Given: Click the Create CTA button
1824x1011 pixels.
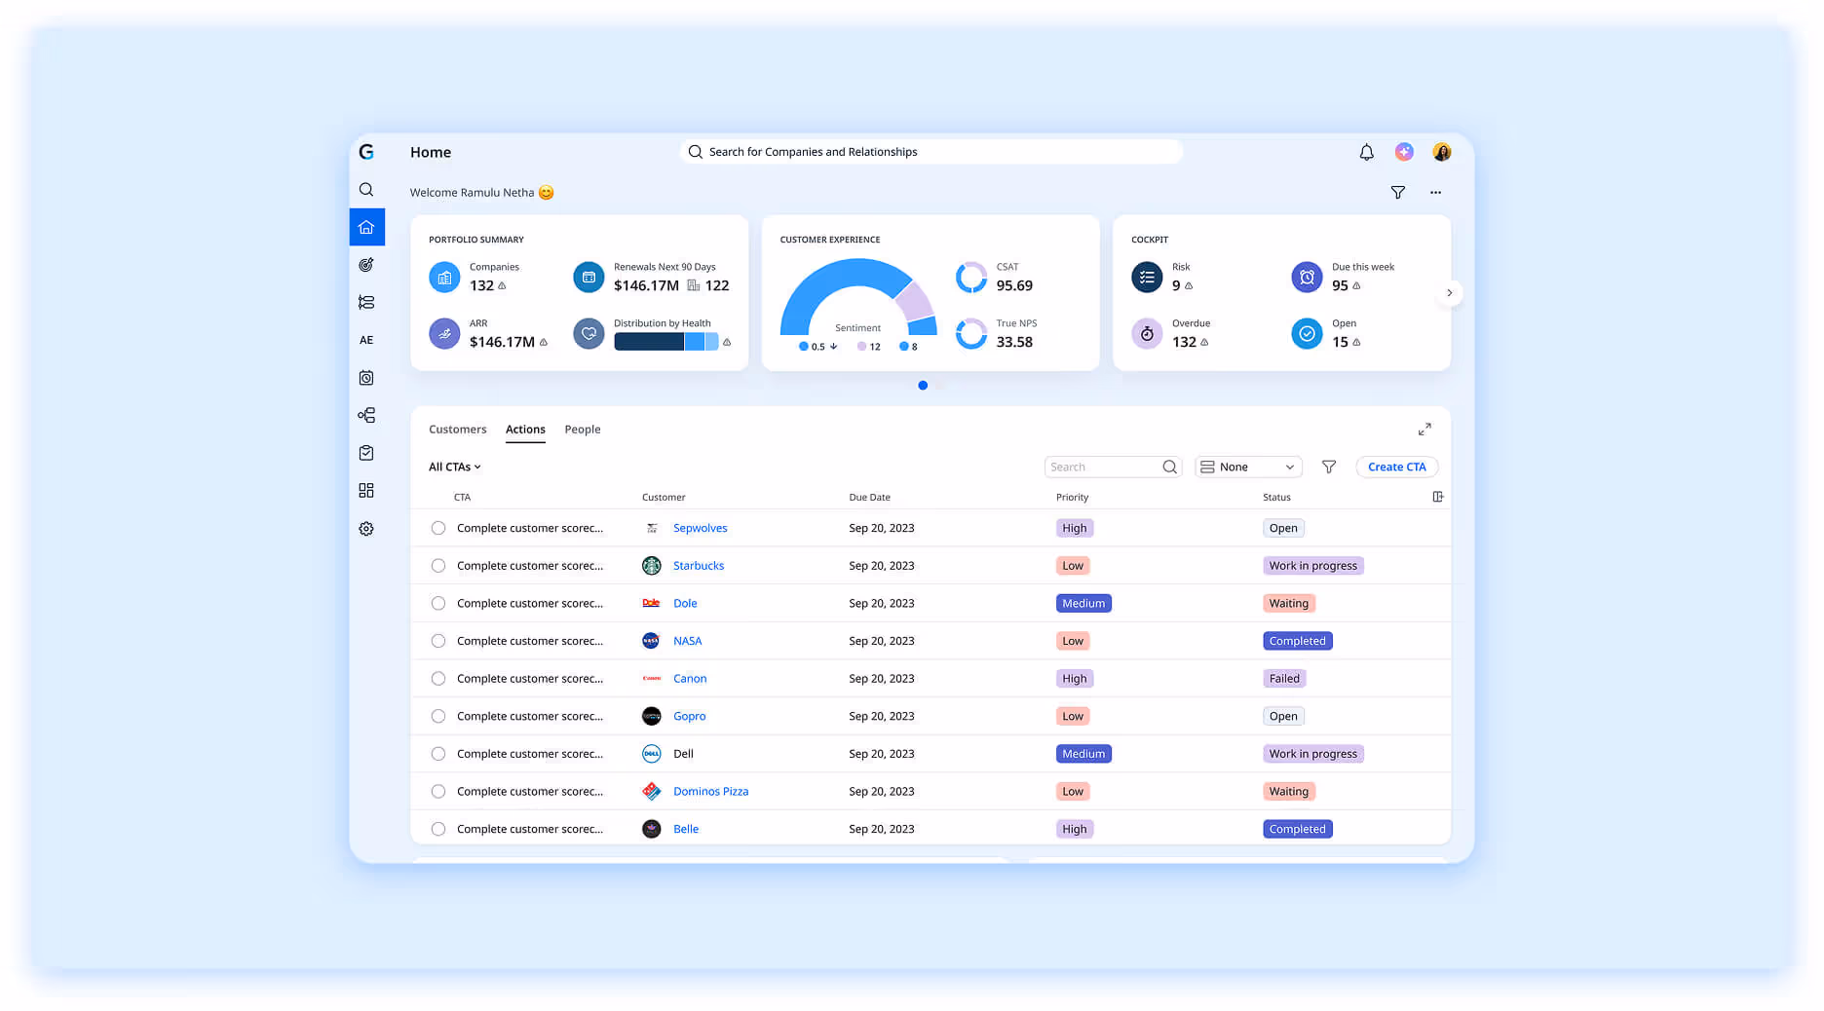Looking at the screenshot, I should click(1396, 467).
